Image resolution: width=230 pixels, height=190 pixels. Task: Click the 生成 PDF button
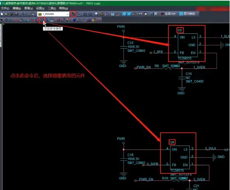click(x=168, y=14)
